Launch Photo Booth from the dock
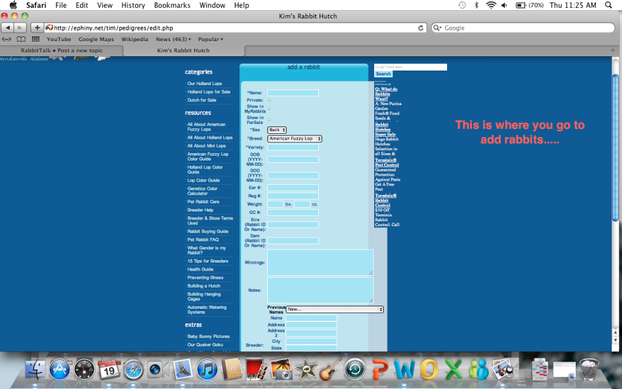 (x=257, y=370)
